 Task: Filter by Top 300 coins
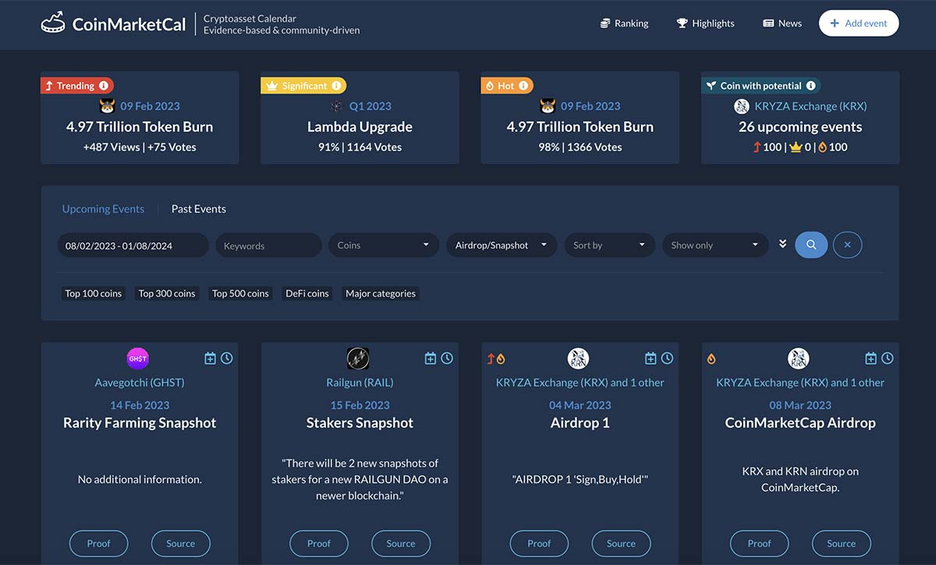click(167, 294)
